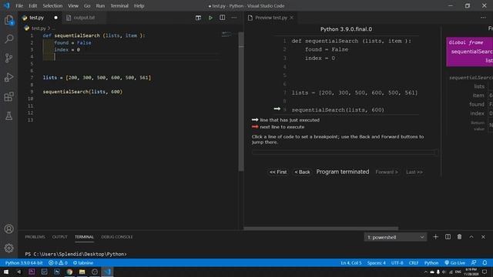Click the feedback icon in status bar
This screenshot has width=493, height=277.
point(474,262)
